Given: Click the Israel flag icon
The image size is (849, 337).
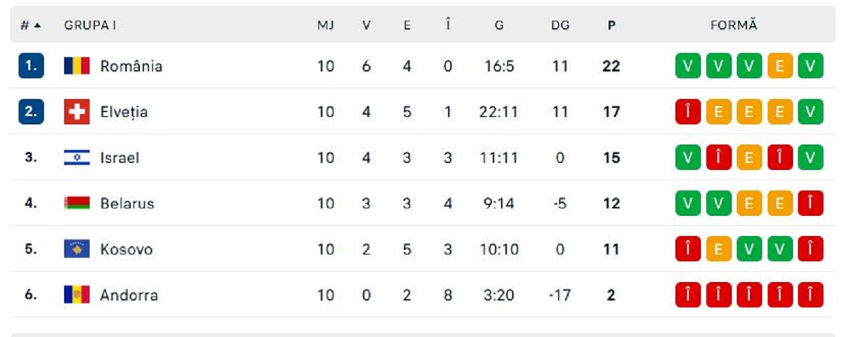Looking at the screenshot, I should [76, 157].
